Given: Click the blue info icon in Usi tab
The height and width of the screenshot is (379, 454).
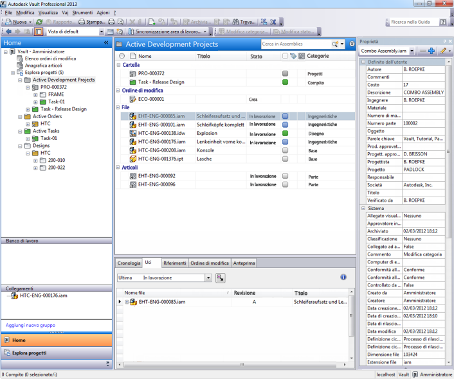Looking at the screenshot, I should click(x=343, y=277).
